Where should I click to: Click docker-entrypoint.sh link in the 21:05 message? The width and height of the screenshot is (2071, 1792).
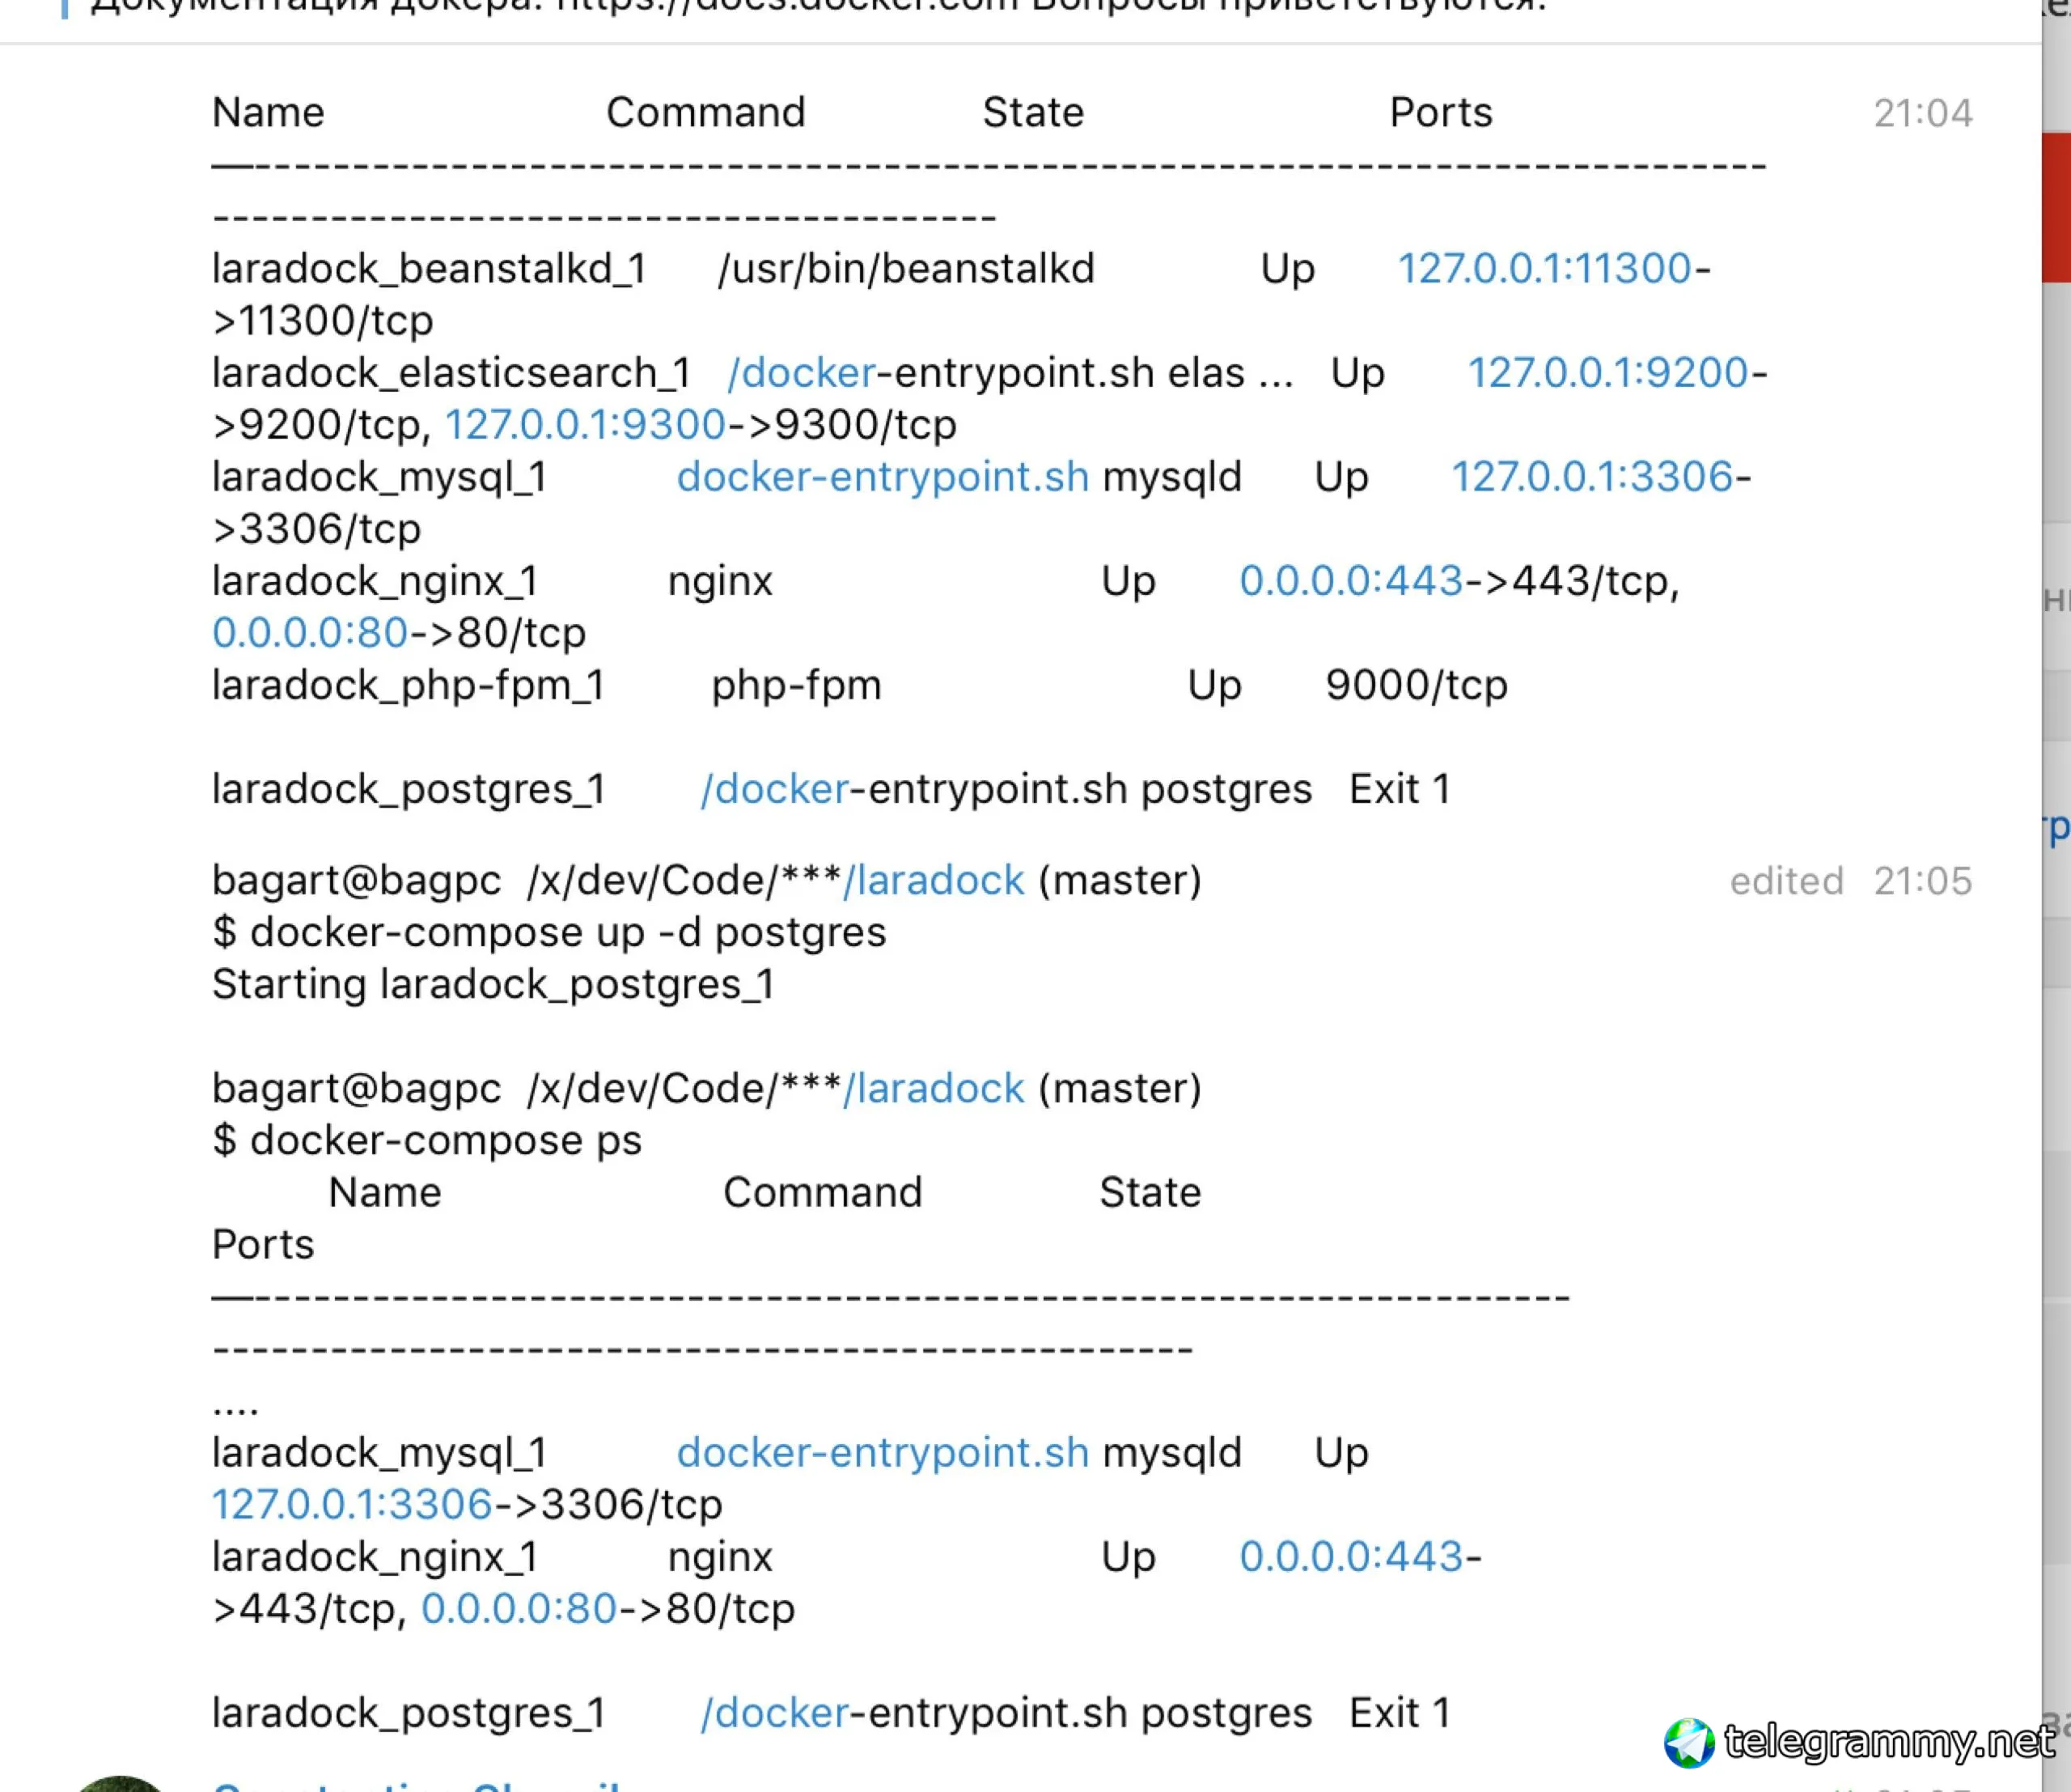(883, 1452)
